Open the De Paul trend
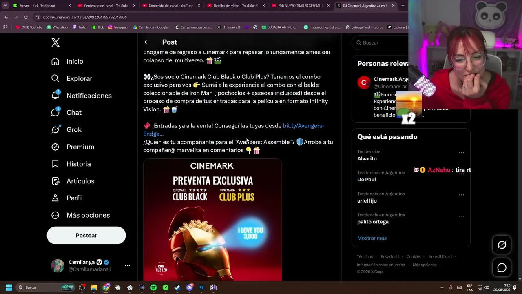This screenshot has height=294, width=522. (x=367, y=180)
